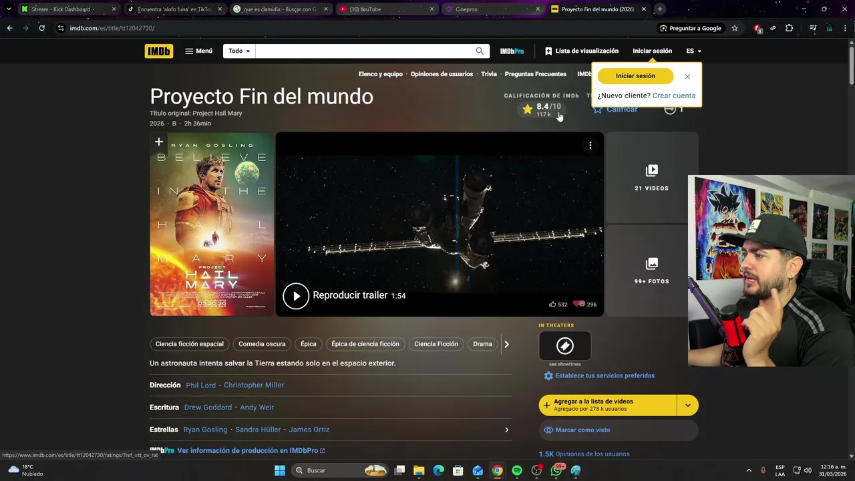Click the 'Crear cuenta' link

tap(674, 96)
